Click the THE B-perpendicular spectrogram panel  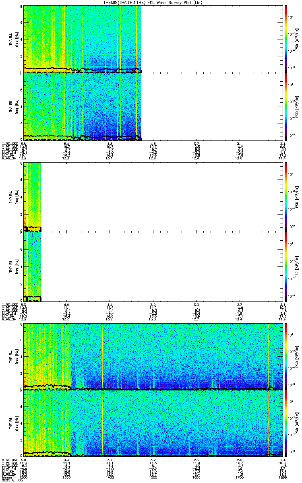[153, 356]
